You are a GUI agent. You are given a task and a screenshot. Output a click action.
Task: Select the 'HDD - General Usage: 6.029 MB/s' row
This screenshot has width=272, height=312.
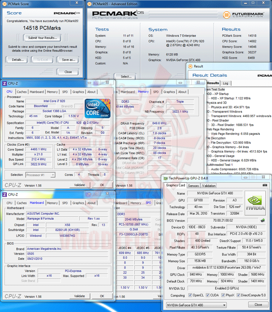(x=233, y=160)
